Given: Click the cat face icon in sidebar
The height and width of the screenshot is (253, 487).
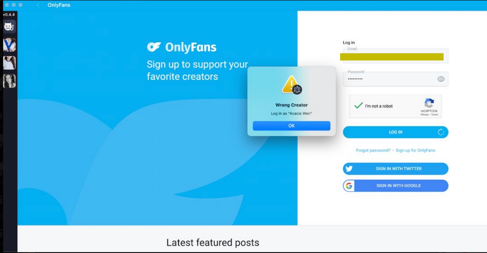Looking at the screenshot, I should pyautogui.click(x=9, y=27).
